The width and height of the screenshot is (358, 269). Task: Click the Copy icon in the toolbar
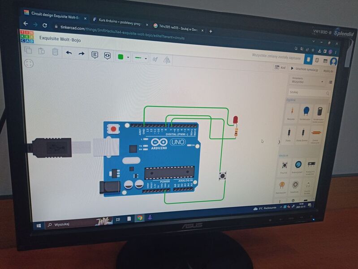coord(28,50)
